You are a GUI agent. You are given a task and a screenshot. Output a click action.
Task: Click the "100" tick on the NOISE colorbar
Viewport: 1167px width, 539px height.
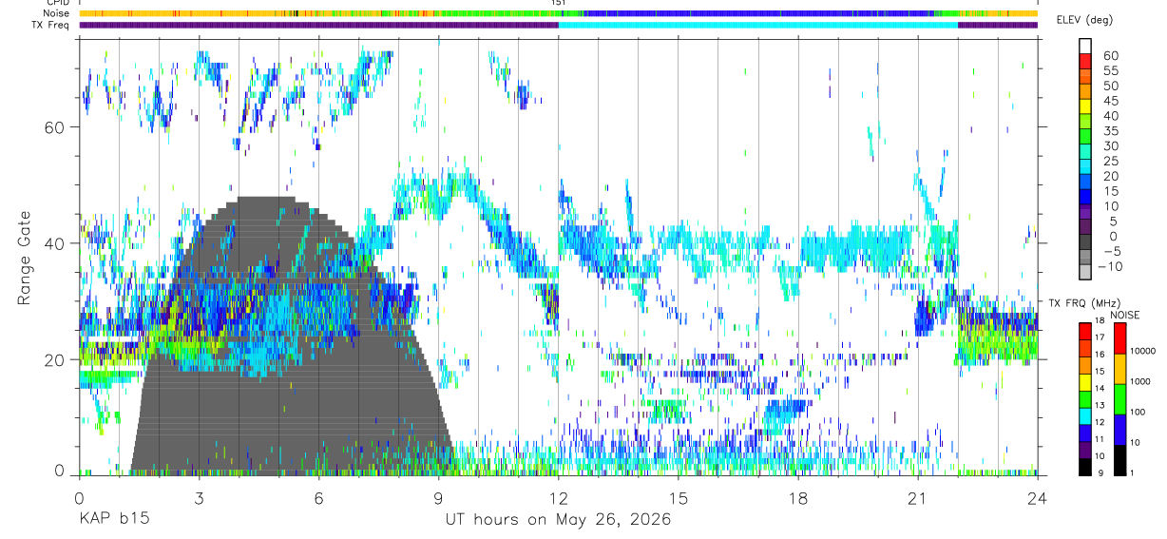[1137, 412]
